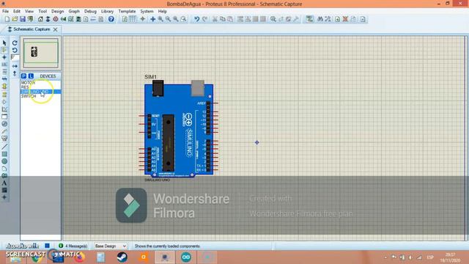Click the search binoculars toolbar icon
This screenshot has width=469, height=264.
coord(320,19)
